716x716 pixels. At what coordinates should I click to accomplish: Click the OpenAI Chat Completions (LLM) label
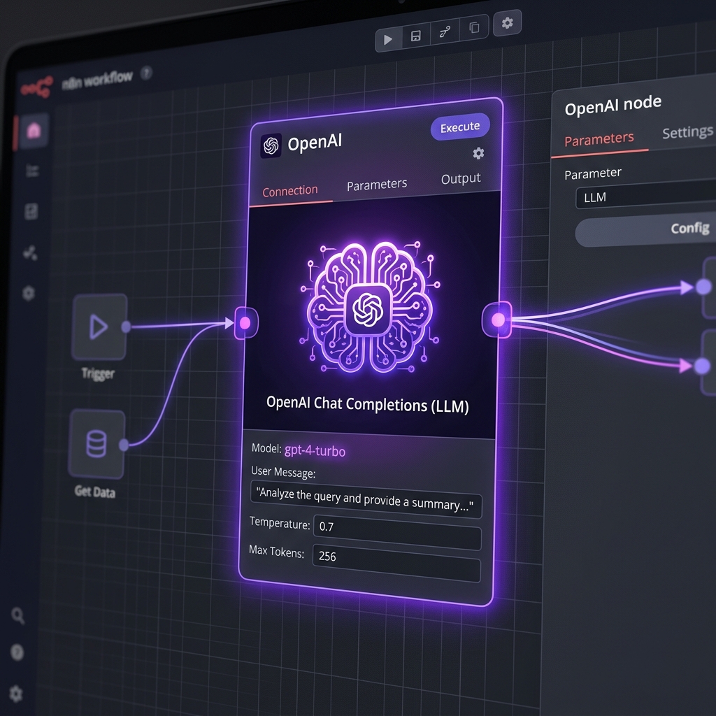(368, 405)
